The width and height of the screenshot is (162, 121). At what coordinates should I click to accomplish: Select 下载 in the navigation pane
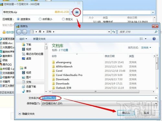pyautogui.click(x=27, y=44)
